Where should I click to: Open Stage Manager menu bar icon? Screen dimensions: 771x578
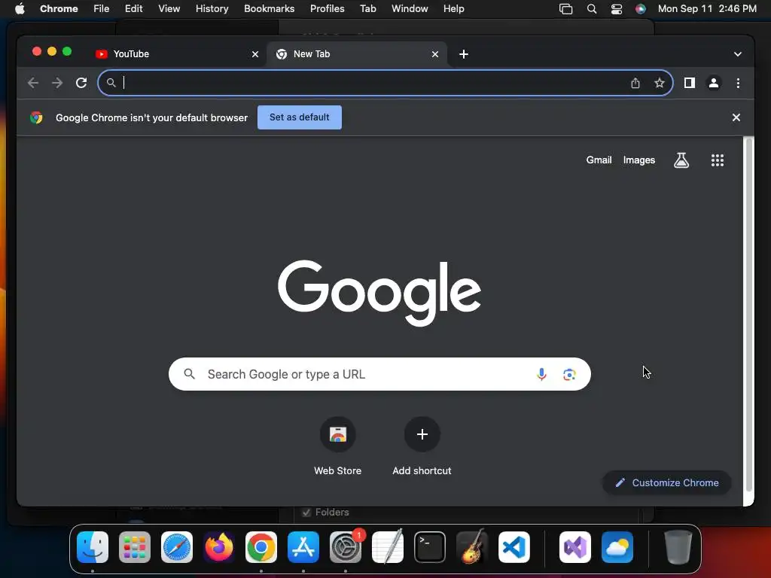(x=566, y=9)
